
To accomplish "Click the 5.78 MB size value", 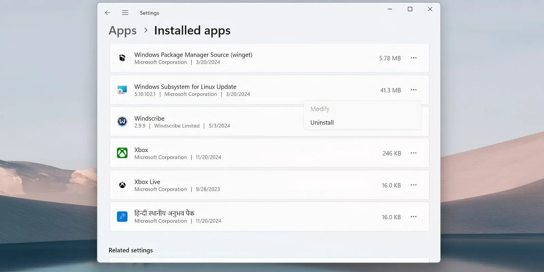I will click(390, 58).
